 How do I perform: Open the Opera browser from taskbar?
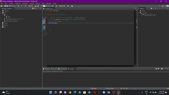(x=94, y=92)
